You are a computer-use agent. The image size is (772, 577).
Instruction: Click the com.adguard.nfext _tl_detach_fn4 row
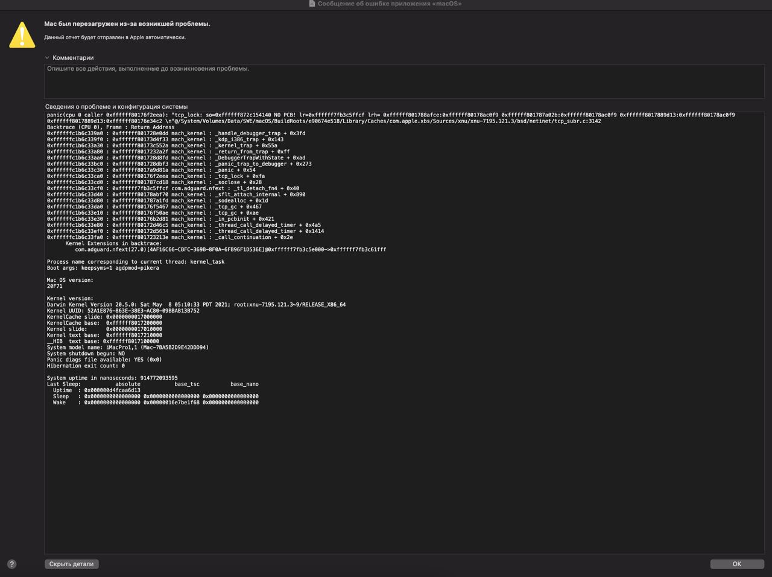[173, 188]
